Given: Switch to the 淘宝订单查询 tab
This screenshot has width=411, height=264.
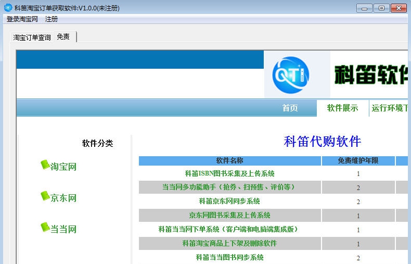Looking at the screenshot, I should point(32,37).
